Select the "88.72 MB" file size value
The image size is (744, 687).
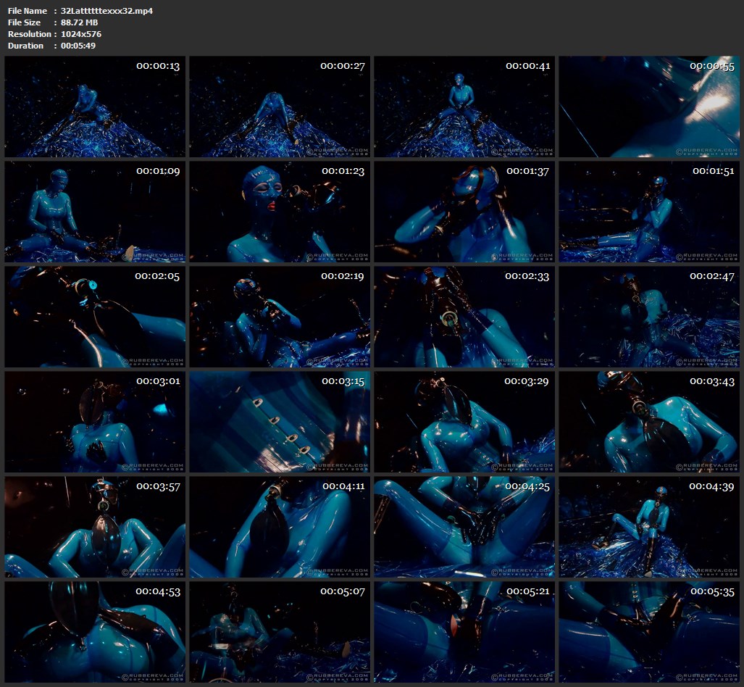79,22
